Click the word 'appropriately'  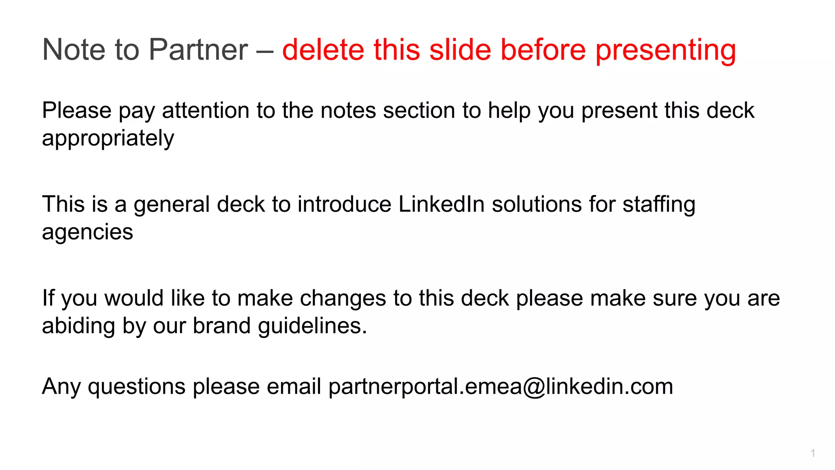pos(108,138)
